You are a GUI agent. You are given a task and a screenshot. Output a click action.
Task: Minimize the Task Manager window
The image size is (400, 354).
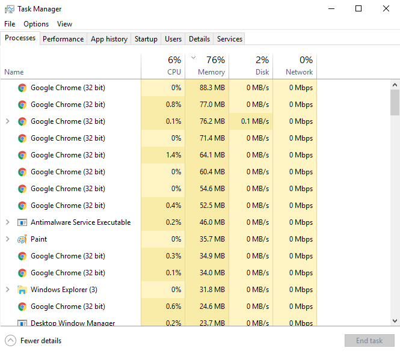(331, 8)
